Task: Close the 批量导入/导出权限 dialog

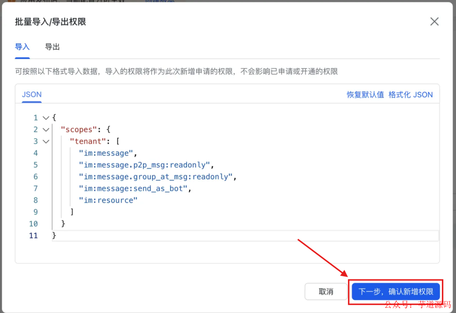Action: point(434,21)
